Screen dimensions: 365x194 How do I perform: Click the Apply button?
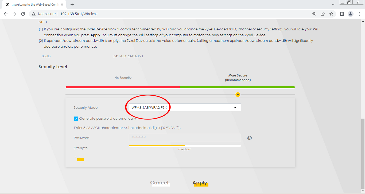tap(200, 183)
